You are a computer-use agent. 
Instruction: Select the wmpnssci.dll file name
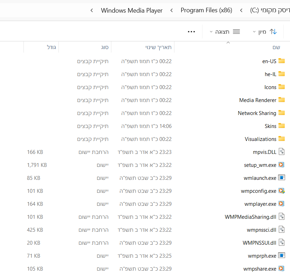(262, 230)
